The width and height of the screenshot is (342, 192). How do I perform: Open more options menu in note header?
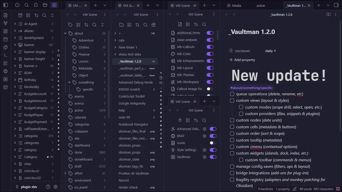[x=335, y=14]
